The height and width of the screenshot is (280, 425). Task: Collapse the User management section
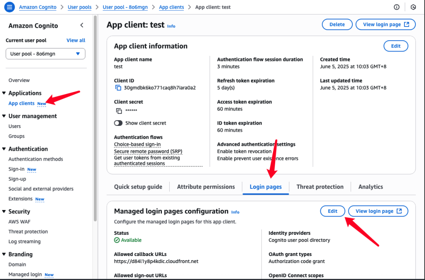(4, 116)
